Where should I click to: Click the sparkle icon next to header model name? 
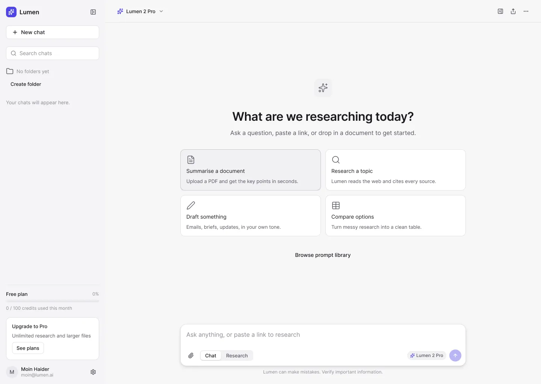tap(120, 11)
